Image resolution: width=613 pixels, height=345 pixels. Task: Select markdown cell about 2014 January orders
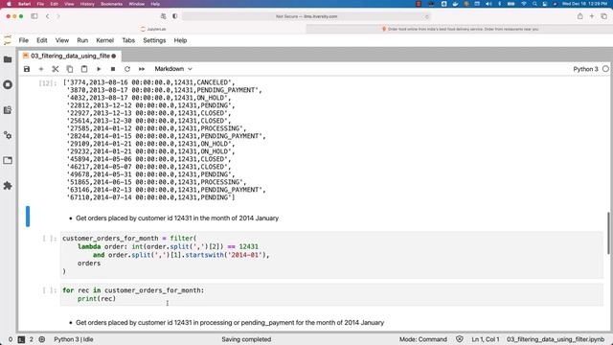click(x=176, y=218)
